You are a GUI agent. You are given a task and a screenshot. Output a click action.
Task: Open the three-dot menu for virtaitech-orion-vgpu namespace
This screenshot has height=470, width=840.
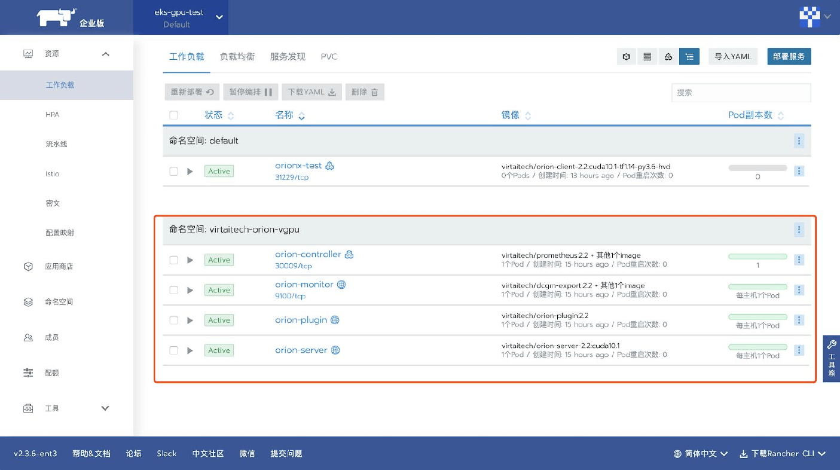[x=799, y=230]
